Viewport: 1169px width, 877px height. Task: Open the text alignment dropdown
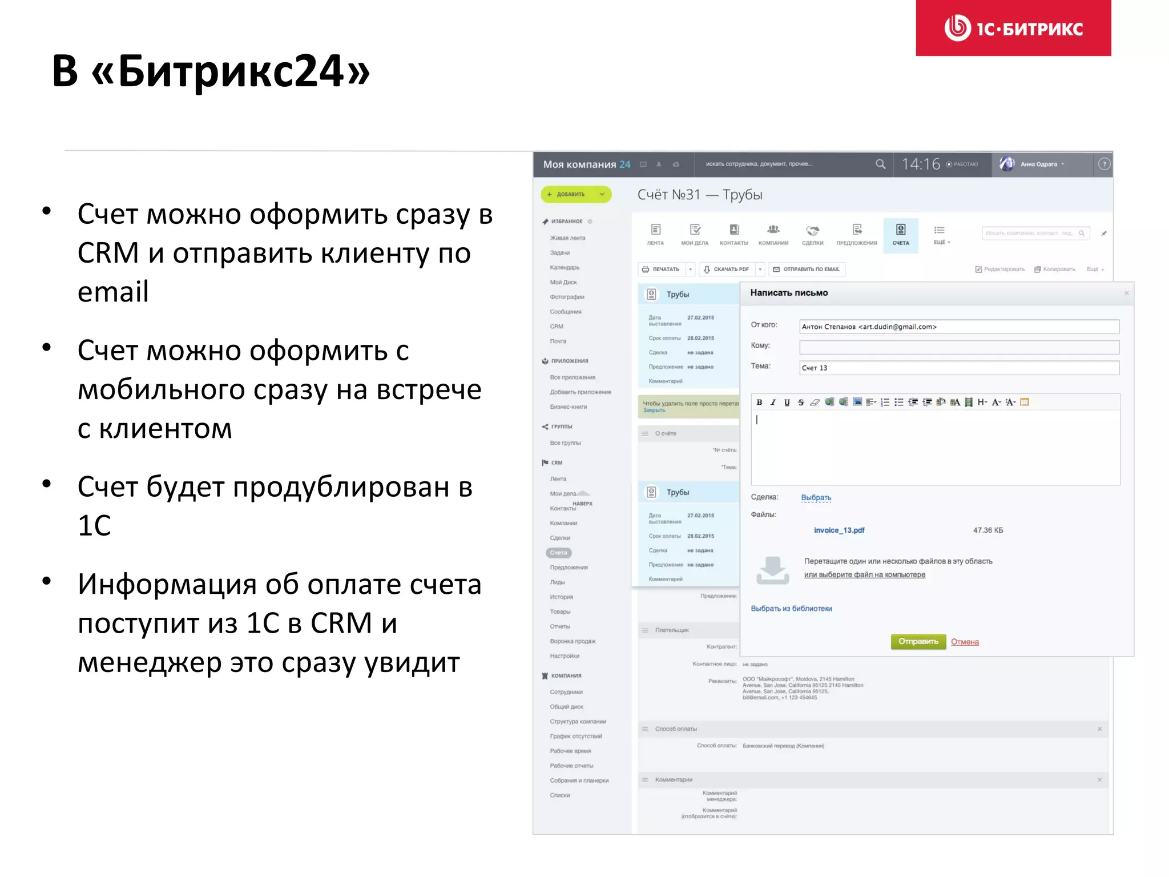coord(871,402)
